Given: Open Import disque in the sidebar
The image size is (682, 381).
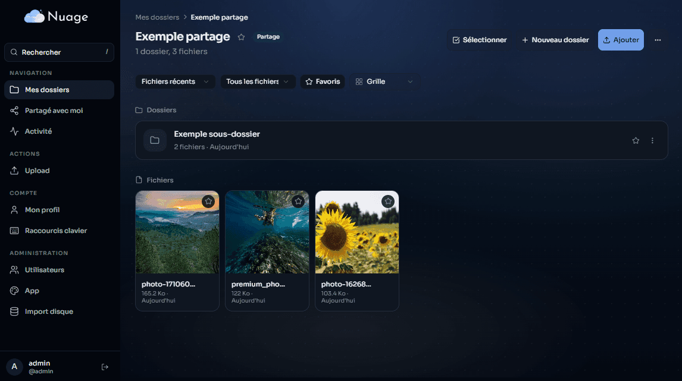Looking at the screenshot, I should click(49, 311).
